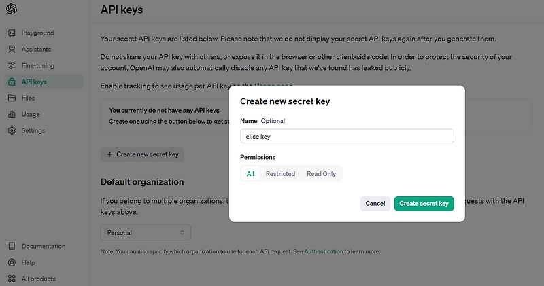The height and width of the screenshot is (286, 544).
Task: Cancel the new secret key dialog
Action: point(375,203)
